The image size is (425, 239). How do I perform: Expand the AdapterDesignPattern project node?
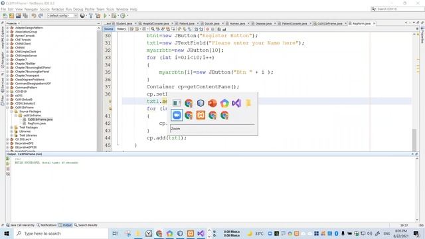7,28
